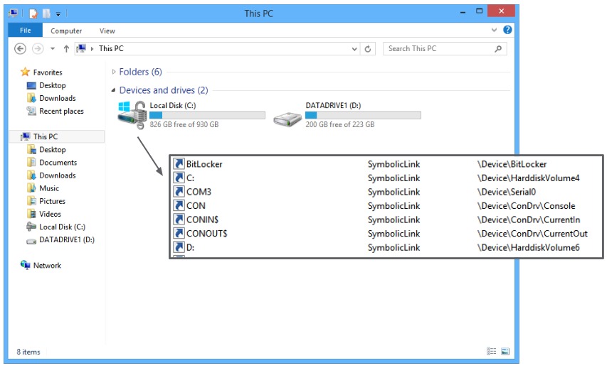Click the 826 GB free of 930 GB text
This screenshot has height=368, width=607.
tap(184, 124)
